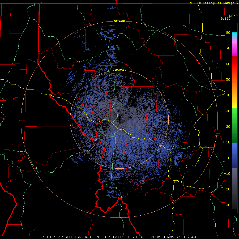Pick the green segment of the color bar
The height and width of the screenshot is (239, 239).
[234, 125]
